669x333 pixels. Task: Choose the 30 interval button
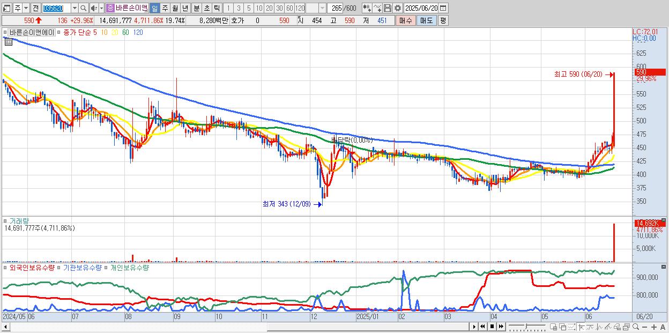[x=279, y=8]
